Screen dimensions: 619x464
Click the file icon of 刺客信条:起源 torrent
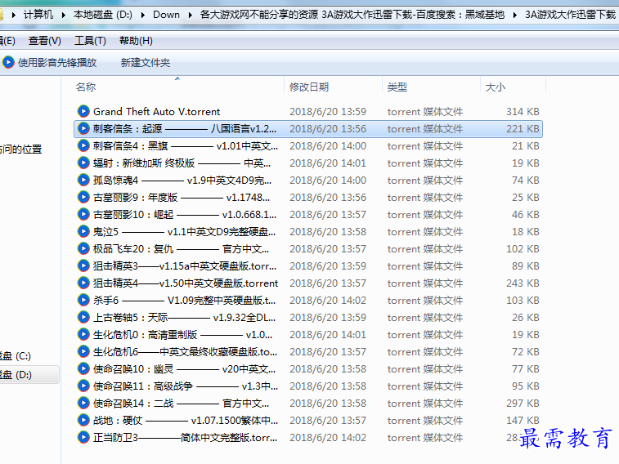click(83, 128)
